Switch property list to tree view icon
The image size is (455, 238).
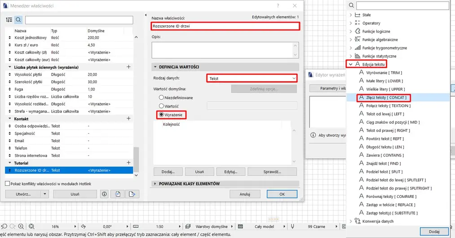click(x=9, y=20)
